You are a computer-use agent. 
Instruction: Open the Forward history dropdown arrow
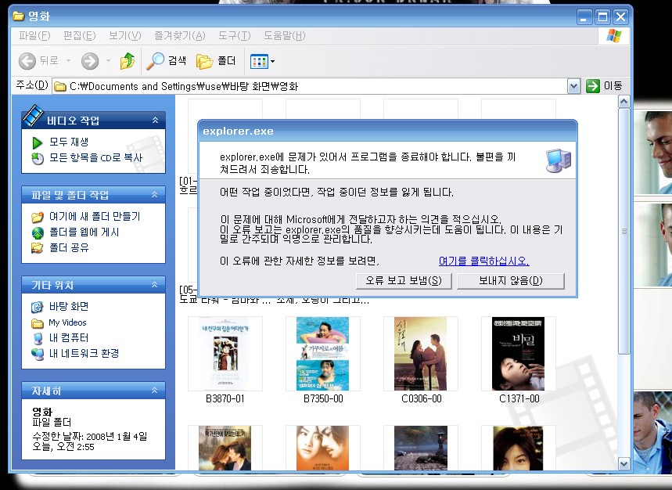point(108,61)
